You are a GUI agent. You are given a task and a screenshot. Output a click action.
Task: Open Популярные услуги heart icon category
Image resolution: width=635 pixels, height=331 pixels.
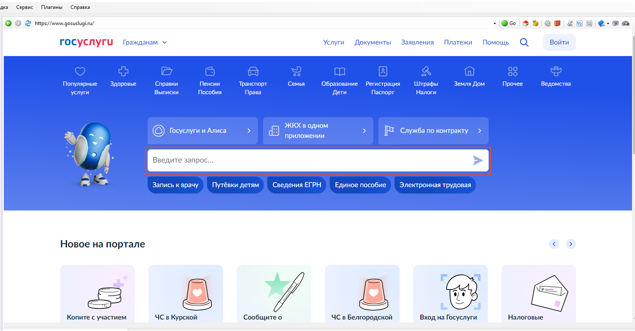(80, 81)
